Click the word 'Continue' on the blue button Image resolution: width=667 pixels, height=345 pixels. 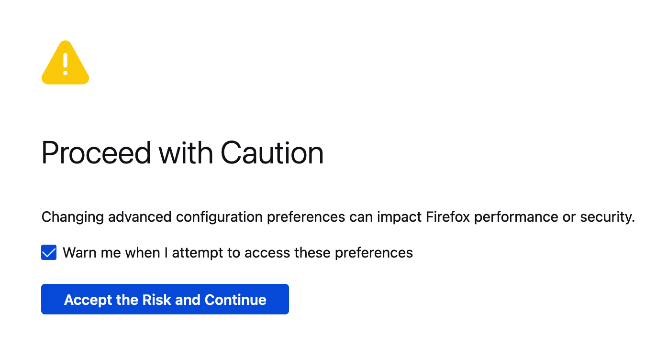point(235,300)
